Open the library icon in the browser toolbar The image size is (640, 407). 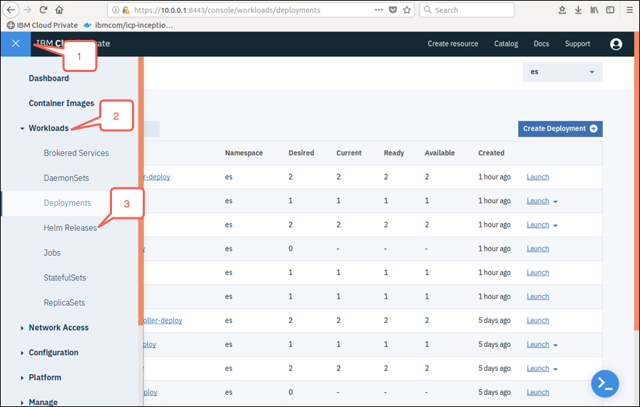(x=594, y=10)
